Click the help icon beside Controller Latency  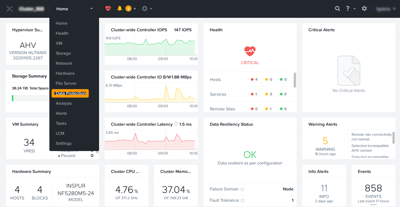[x=176, y=124]
